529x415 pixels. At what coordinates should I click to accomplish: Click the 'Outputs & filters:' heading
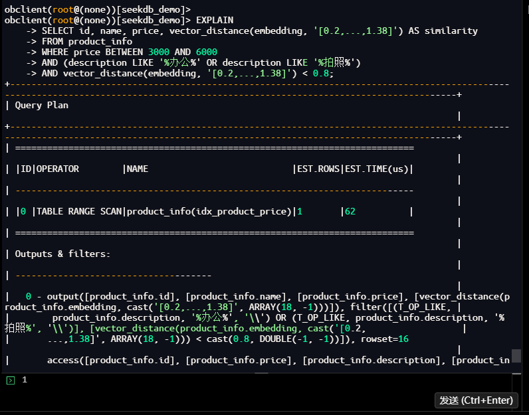[x=62, y=254]
